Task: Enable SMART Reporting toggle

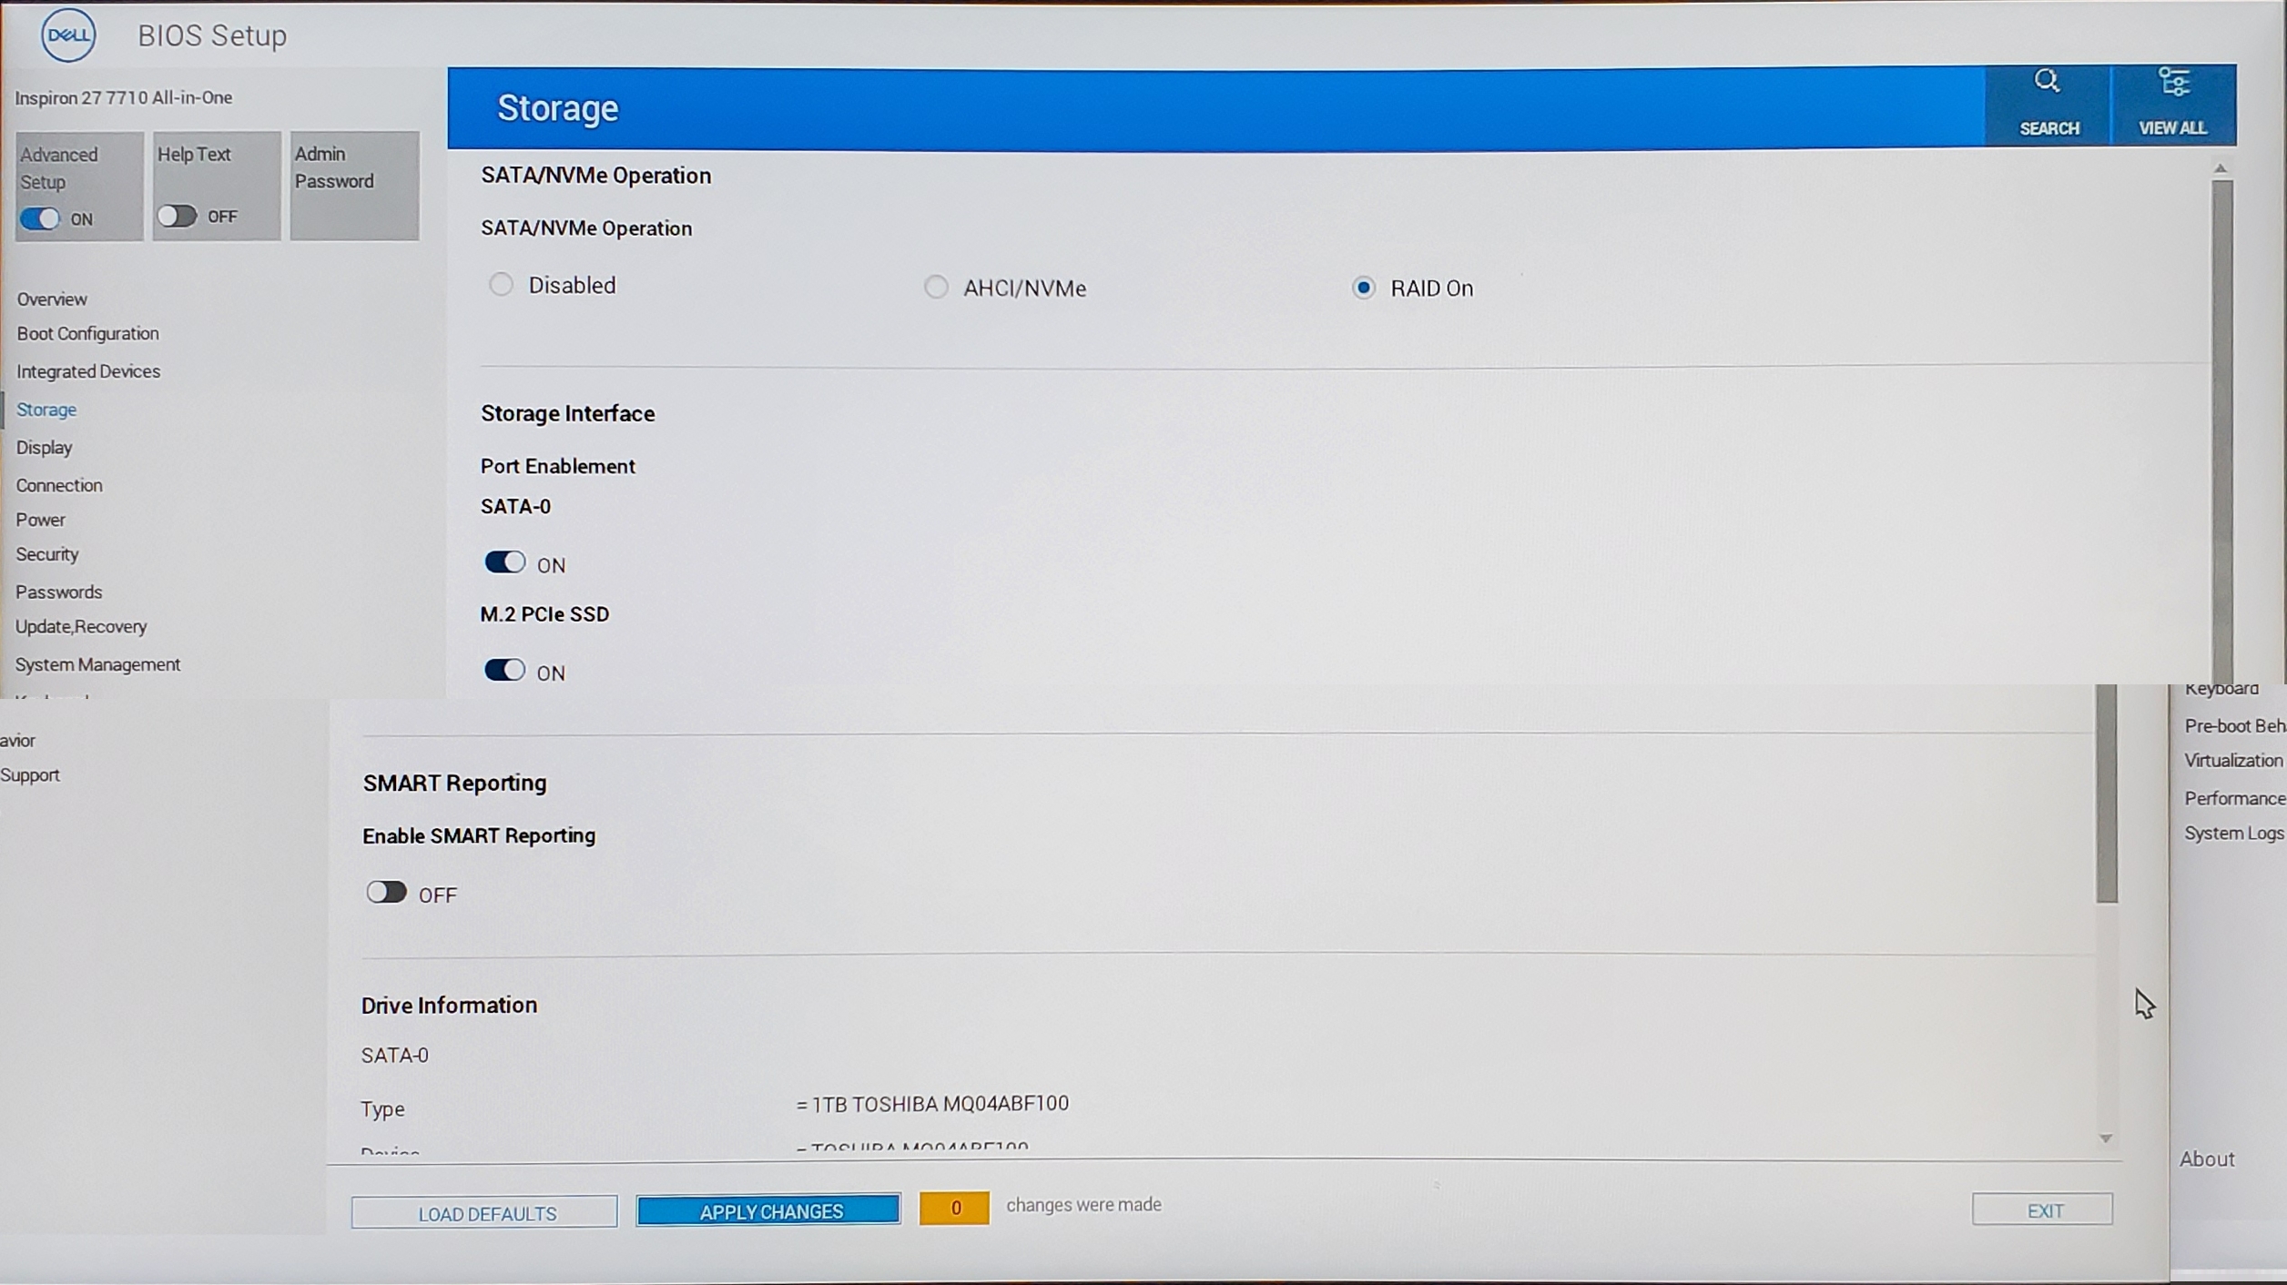Action: pyautogui.click(x=386, y=892)
